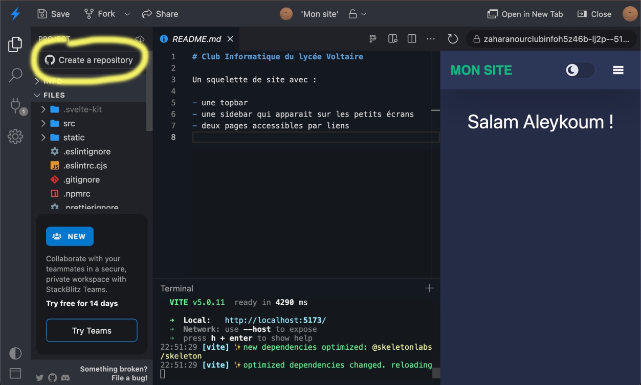Open the Settings gear in the sidebar
Image resolution: width=641 pixels, height=385 pixels.
15,137
